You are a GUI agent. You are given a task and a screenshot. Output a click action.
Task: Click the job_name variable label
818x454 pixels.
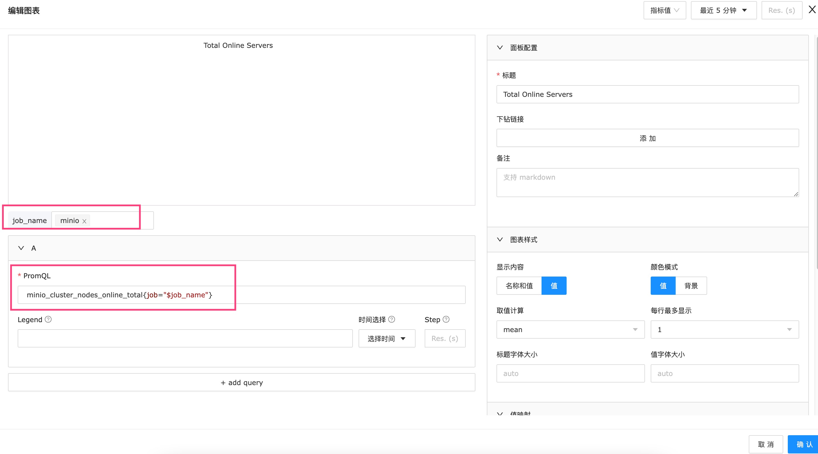coord(30,220)
